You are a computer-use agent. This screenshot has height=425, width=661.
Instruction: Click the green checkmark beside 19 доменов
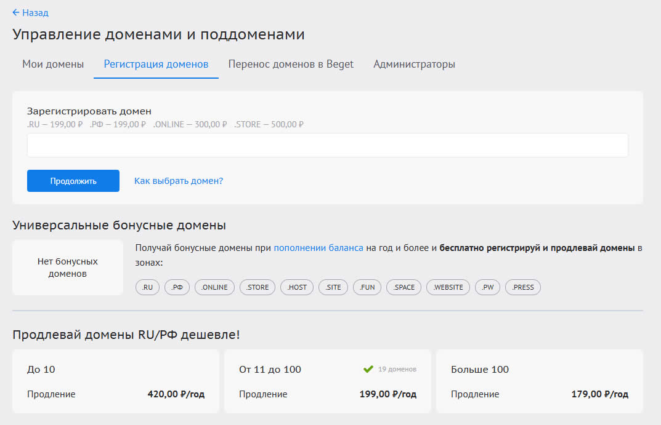(368, 369)
